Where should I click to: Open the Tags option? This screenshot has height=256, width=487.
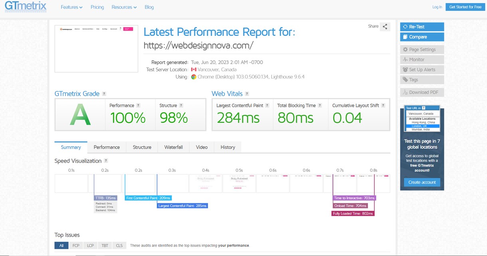[x=422, y=80]
